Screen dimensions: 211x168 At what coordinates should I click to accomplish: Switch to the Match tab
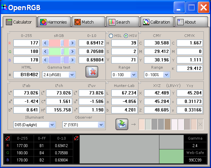tap(89, 22)
